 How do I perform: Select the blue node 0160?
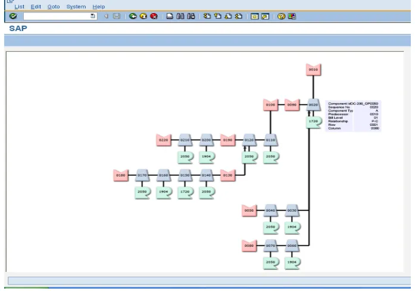(x=163, y=175)
